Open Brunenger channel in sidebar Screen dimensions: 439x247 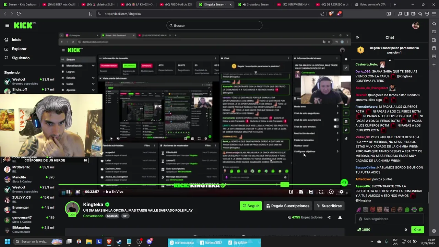(x=29, y=209)
